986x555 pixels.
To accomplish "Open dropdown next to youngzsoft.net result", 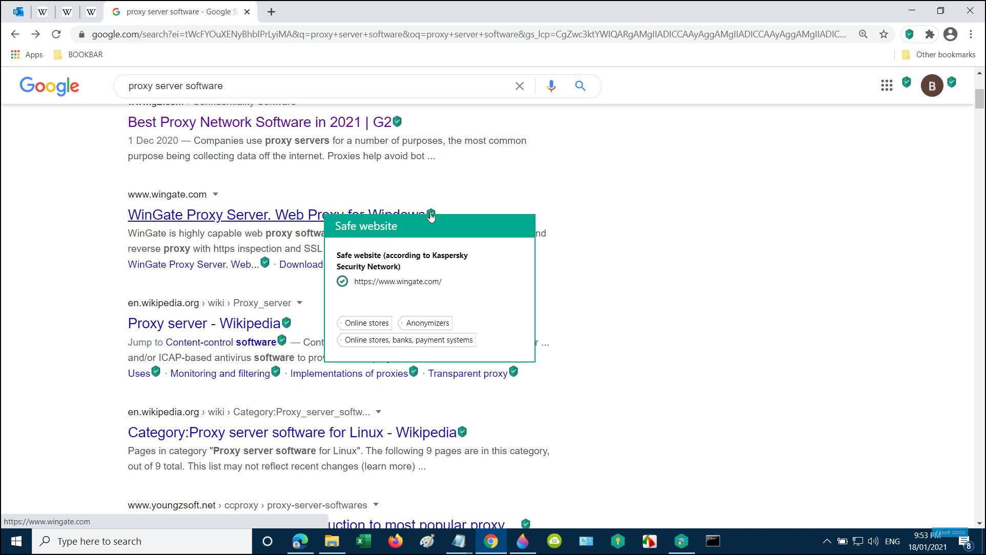I will click(376, 504).
